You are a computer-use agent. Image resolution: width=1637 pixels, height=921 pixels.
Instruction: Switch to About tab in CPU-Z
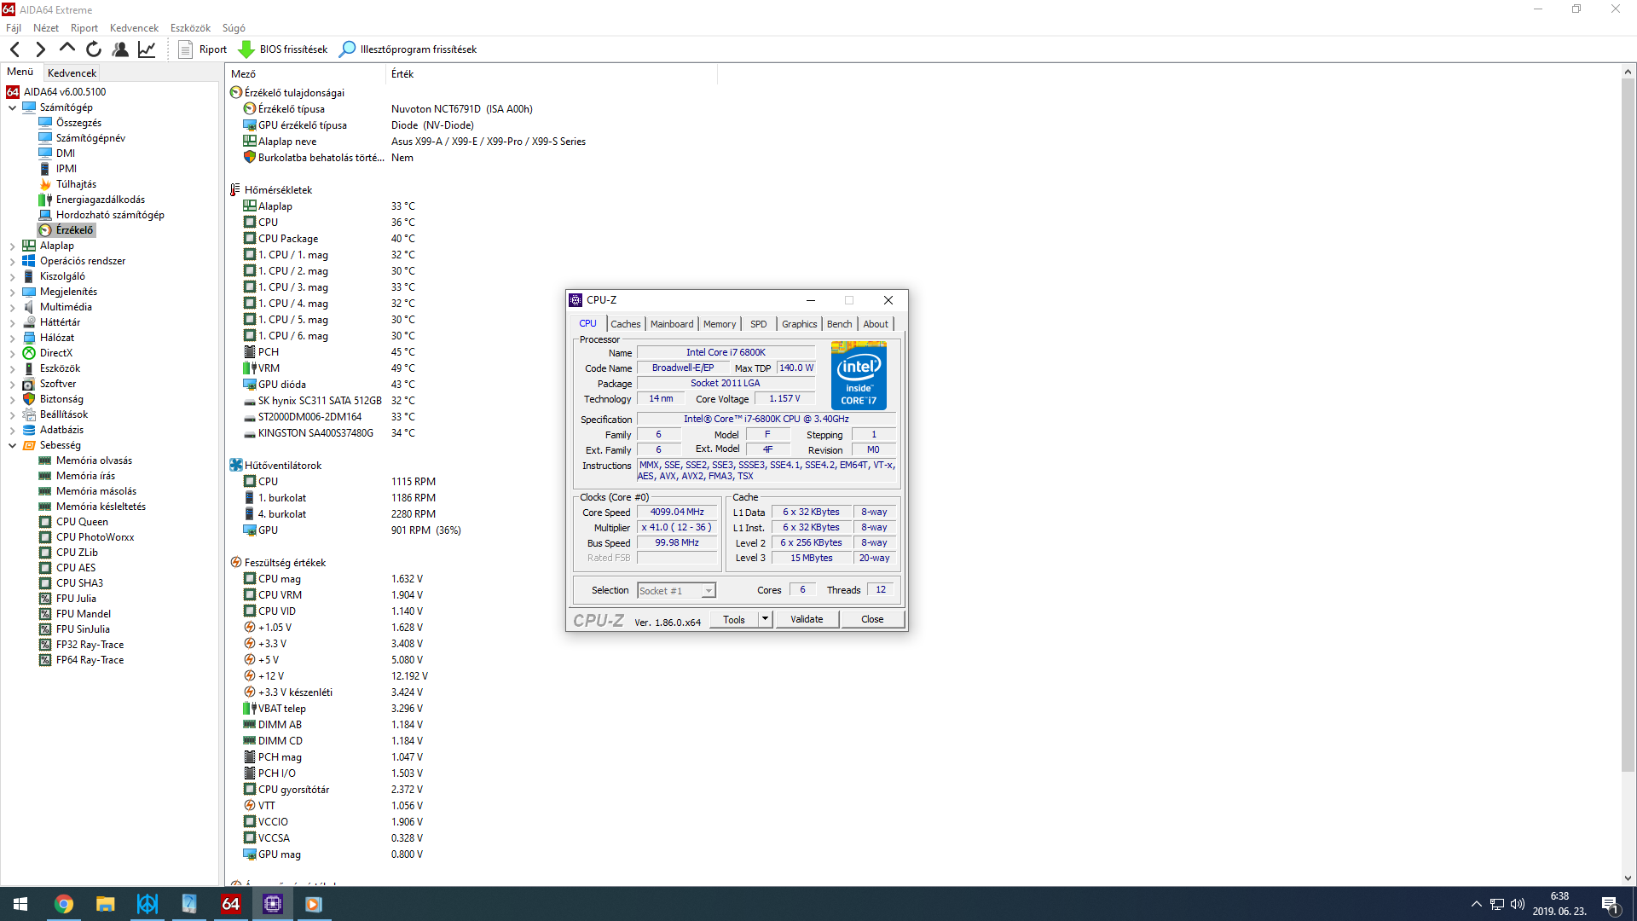coord(876,324)
